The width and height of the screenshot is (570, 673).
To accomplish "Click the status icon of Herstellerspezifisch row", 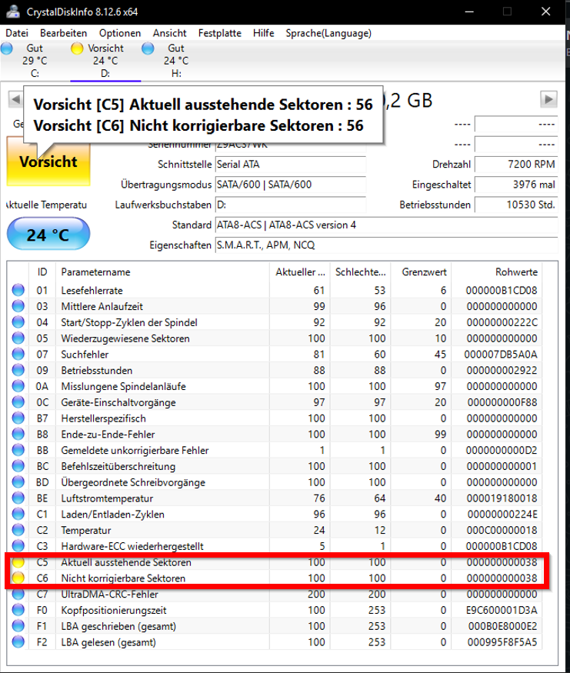I will point(18,418).
